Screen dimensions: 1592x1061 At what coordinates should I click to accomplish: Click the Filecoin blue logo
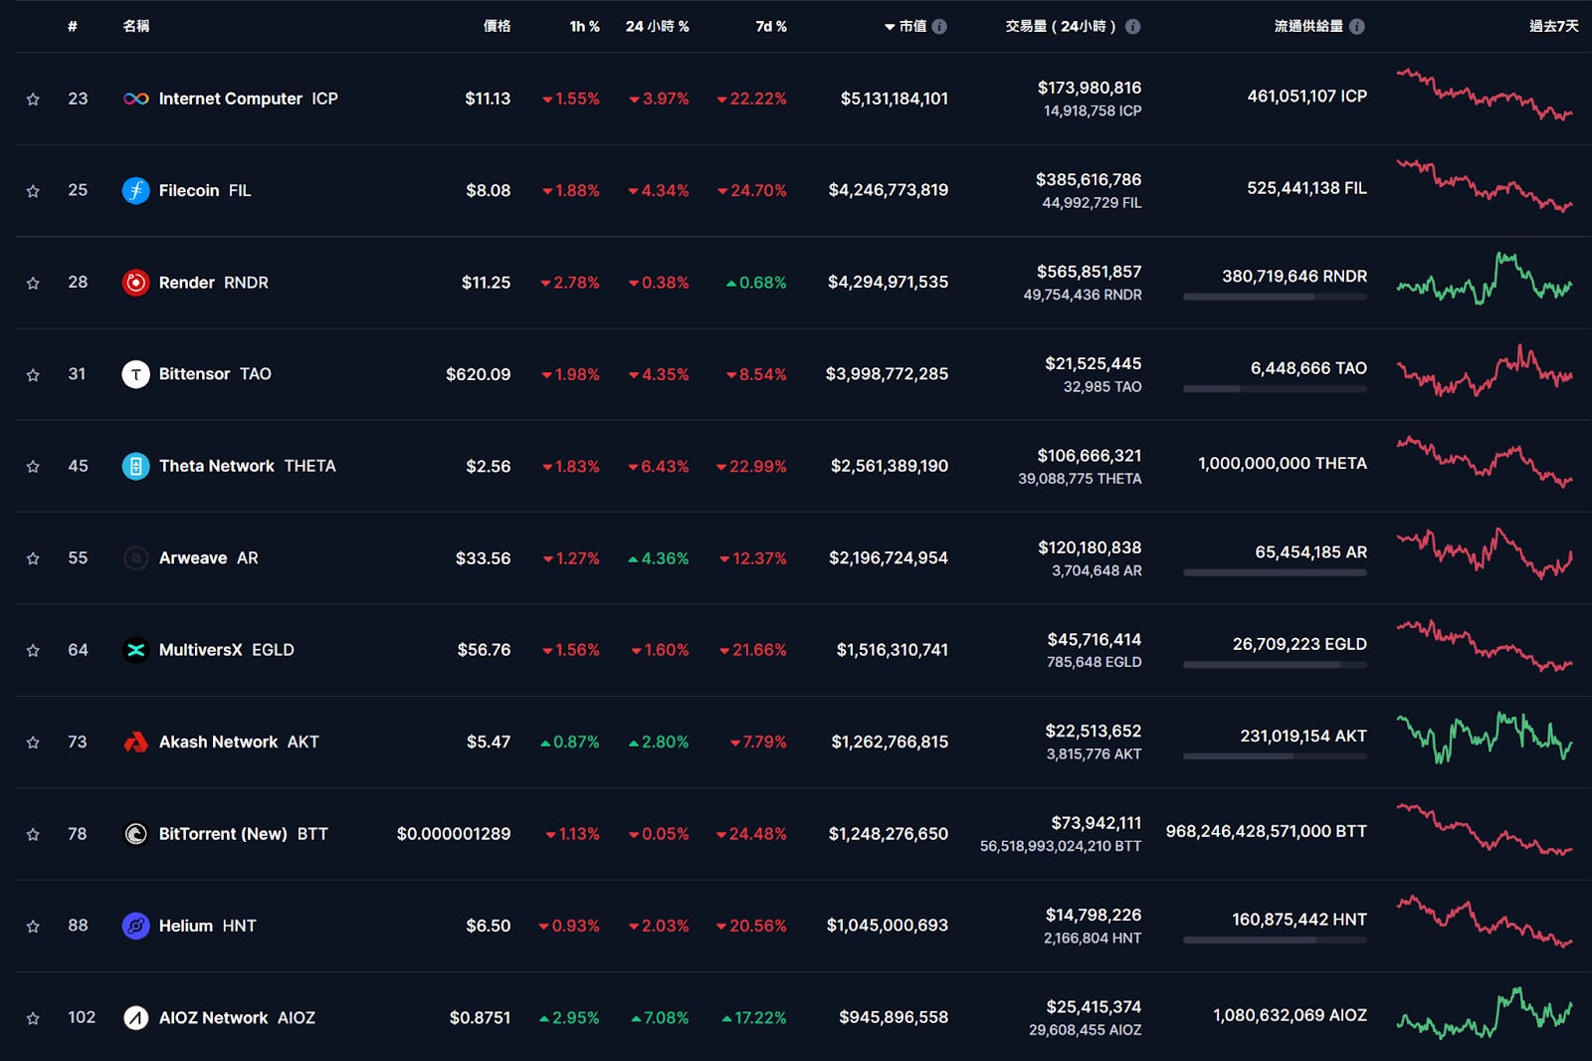point(136,190)
